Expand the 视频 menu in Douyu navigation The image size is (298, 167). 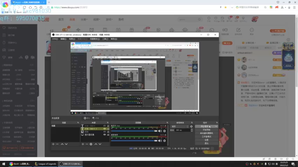(x=96, y=20)
